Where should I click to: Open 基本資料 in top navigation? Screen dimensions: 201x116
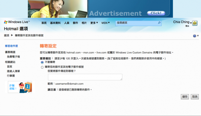point(55,23)
